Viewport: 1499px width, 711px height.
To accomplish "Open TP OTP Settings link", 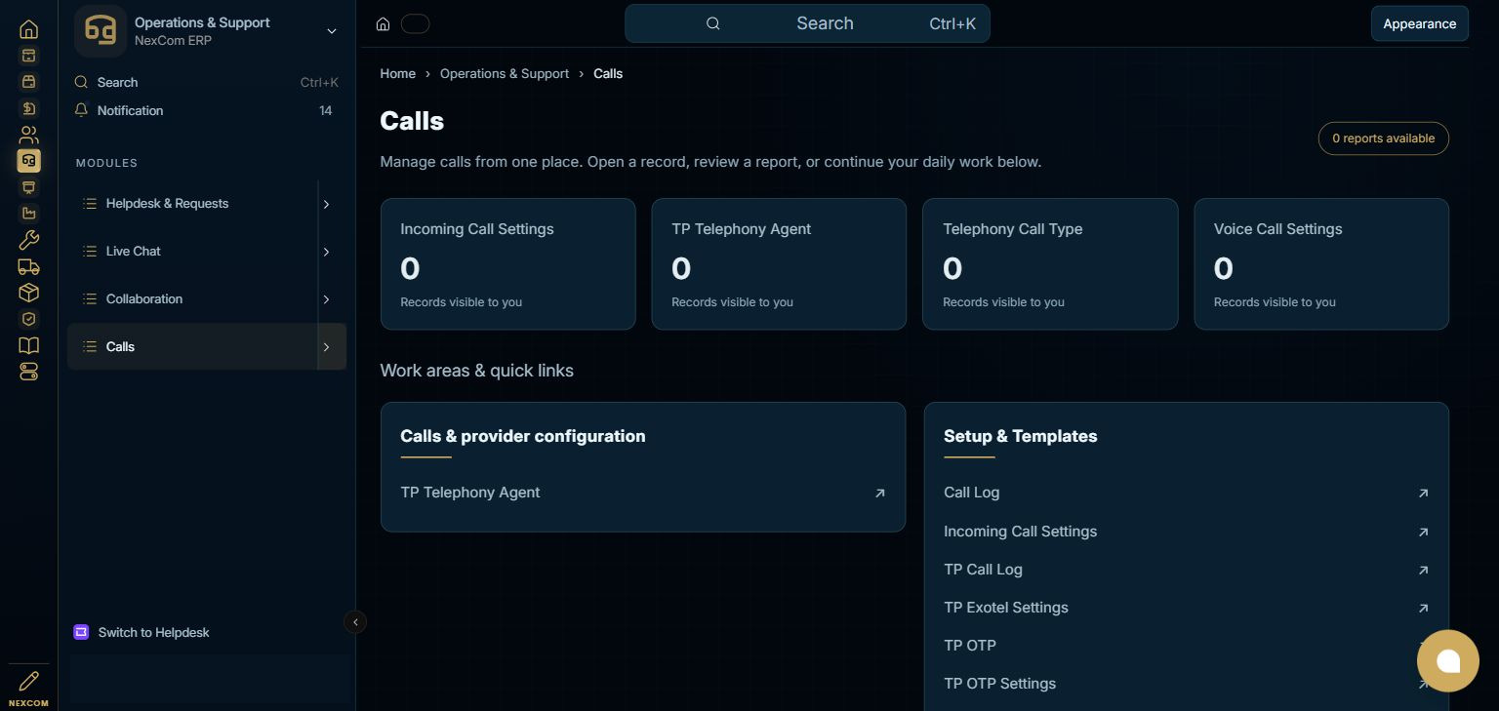I will 1000,684.
